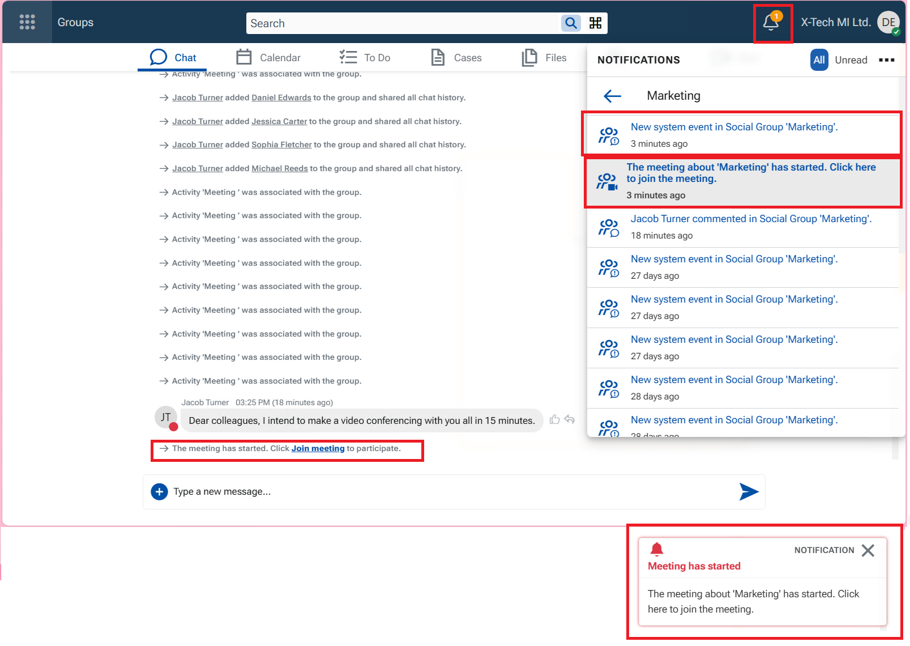Screen dimensions: 910x646
Task: Click the search magnifier button
Action: click(571, 23)
